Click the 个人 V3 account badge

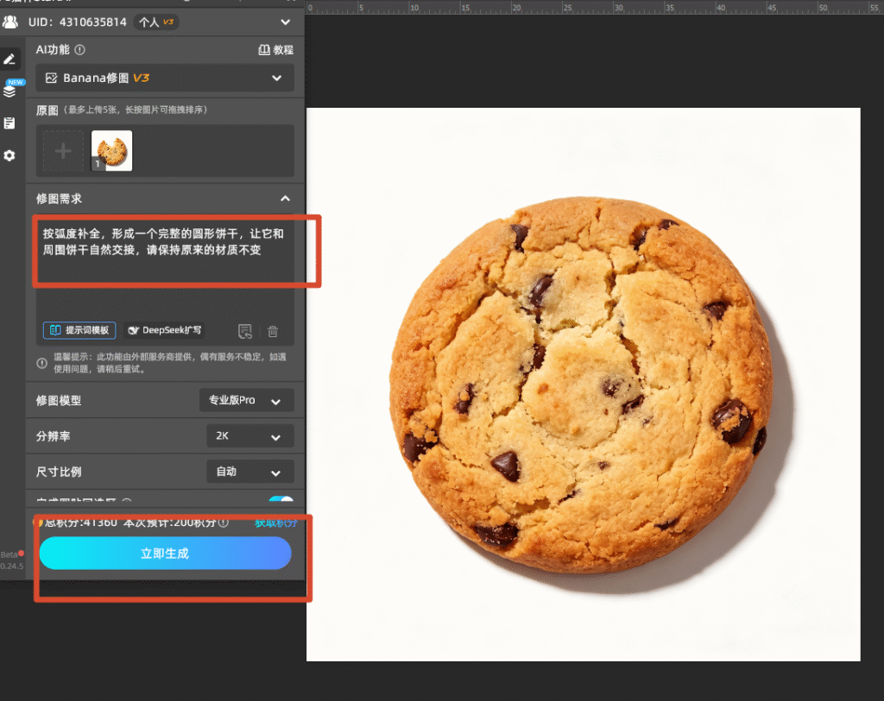156,22
